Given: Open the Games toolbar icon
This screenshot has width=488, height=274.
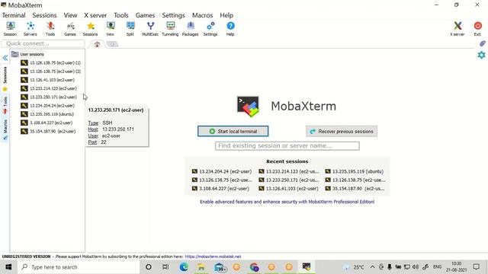Looking at the screenshot, I should [70, 29].
